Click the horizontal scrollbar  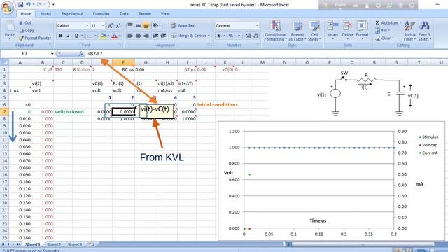click(x=363, y=244)
